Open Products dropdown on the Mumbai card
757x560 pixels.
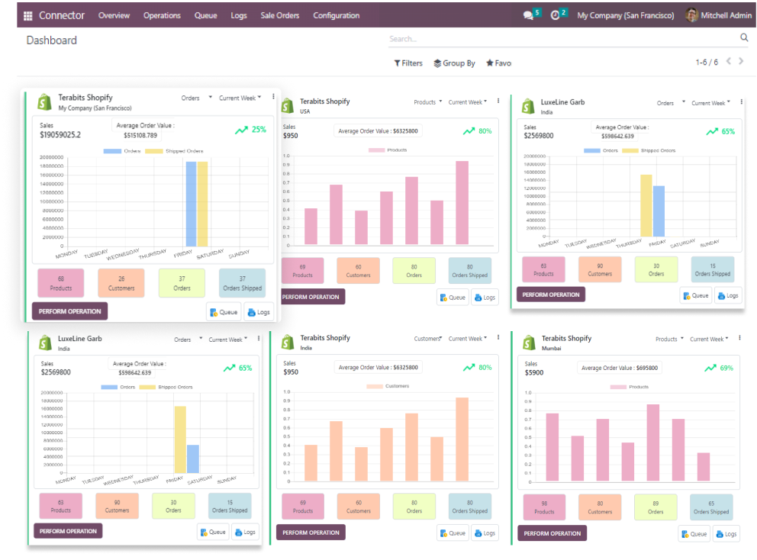click(669, 340)
